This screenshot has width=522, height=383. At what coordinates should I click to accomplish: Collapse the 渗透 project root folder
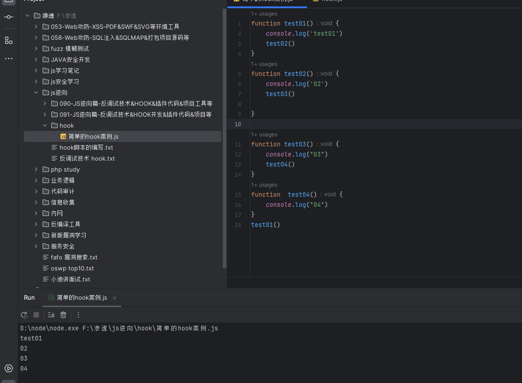pyautogui.click(x=27, y=16)
